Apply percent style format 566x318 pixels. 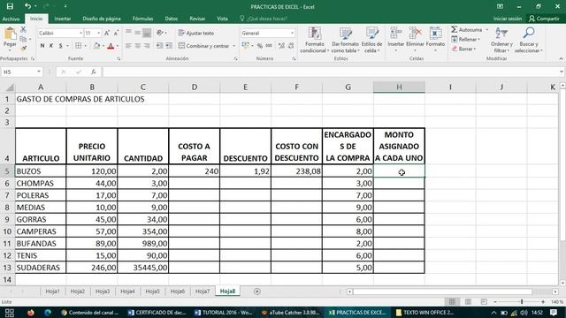tap(259, 46)
